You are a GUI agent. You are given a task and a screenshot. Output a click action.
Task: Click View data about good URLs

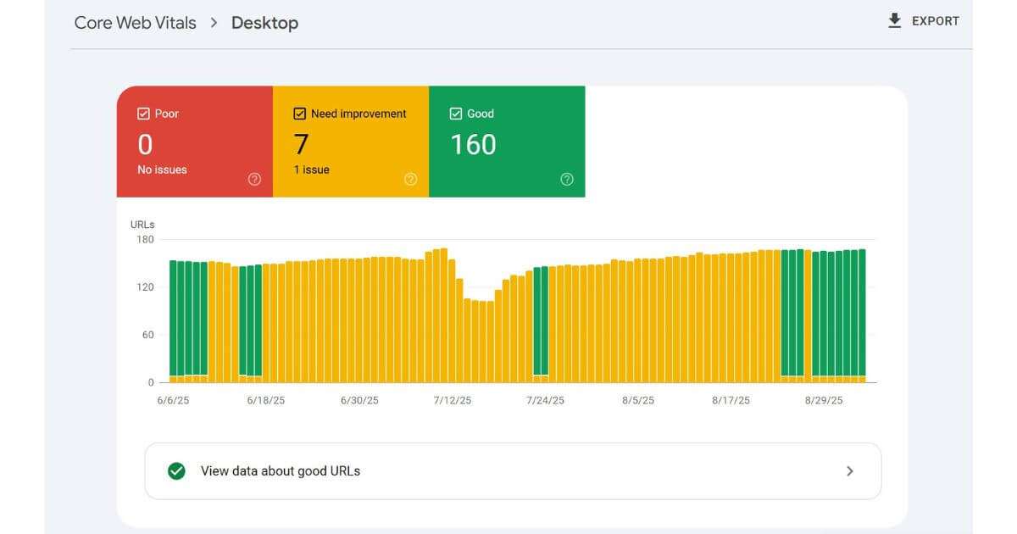280,470
